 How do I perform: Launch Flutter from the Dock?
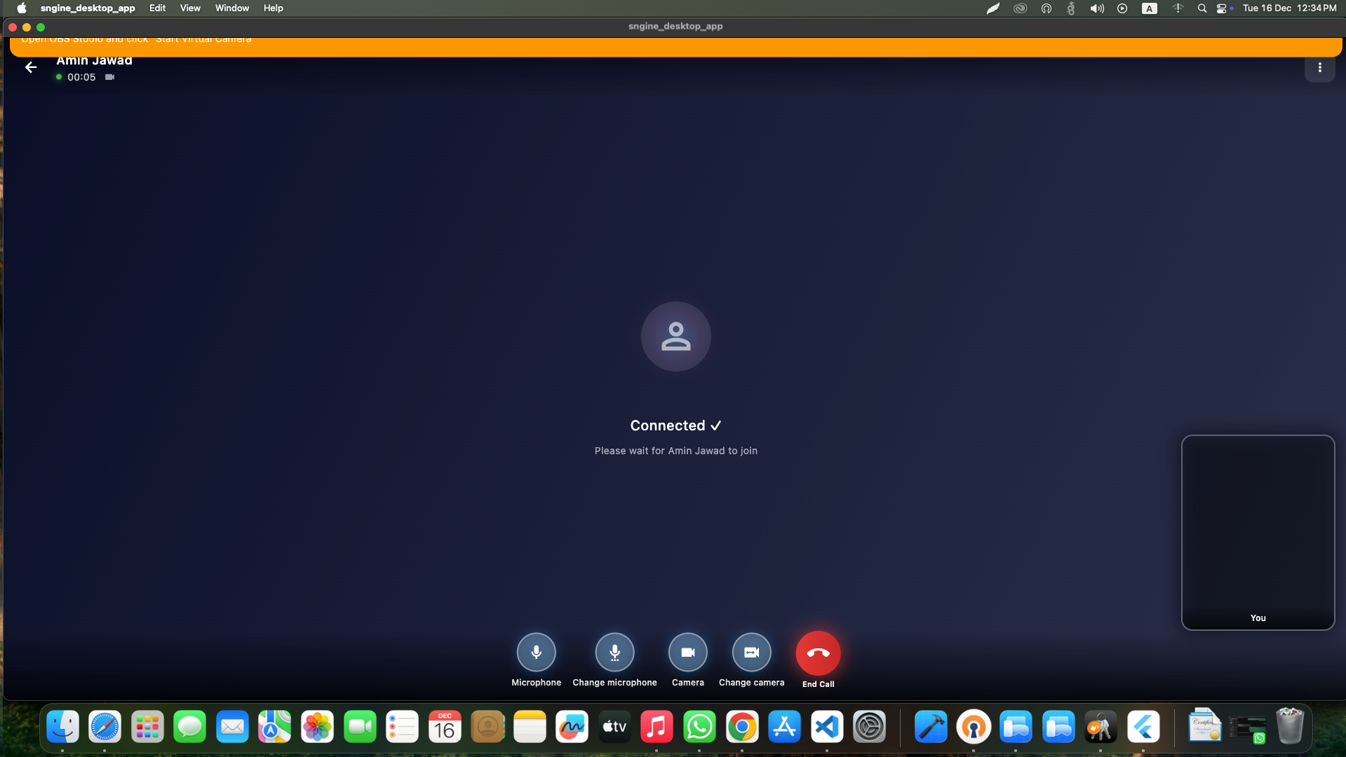click(1144, 727)
